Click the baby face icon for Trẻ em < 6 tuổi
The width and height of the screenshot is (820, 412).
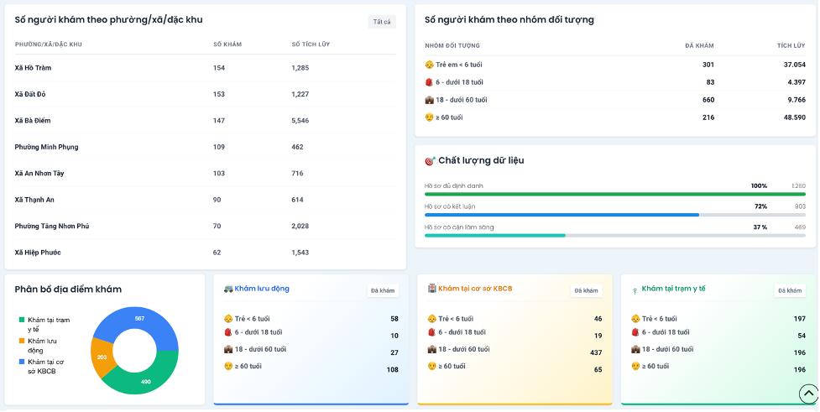pos(430,65)
